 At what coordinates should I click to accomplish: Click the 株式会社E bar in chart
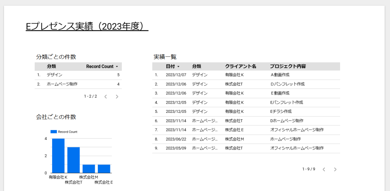(x=104, y=169)
